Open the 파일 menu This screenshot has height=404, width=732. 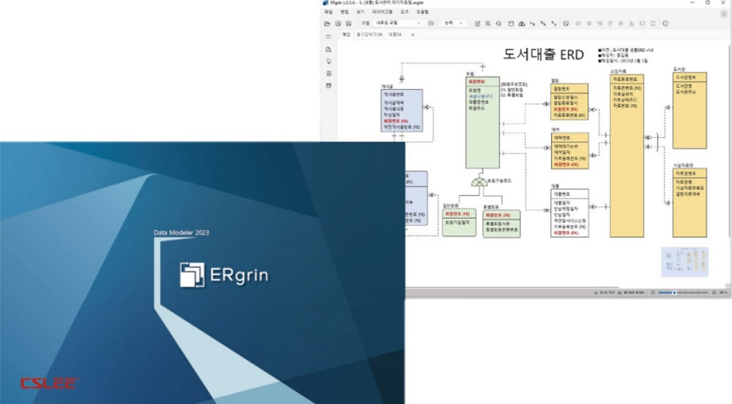coord(329,12)
